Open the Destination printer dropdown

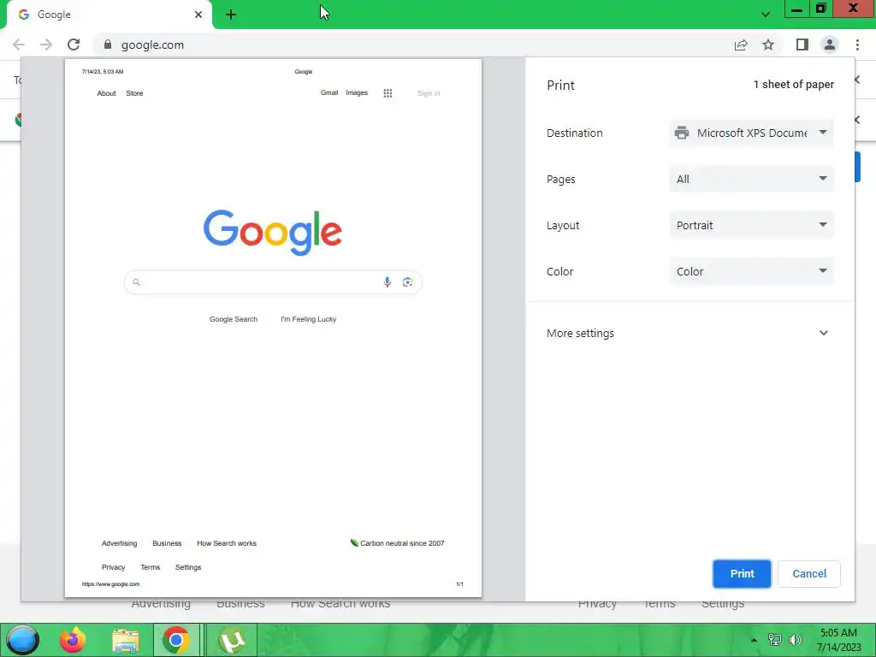(x=751, y=133)
